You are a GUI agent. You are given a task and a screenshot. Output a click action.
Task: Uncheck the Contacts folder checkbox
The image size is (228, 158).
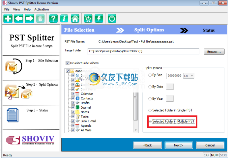(x=73, y=98)
